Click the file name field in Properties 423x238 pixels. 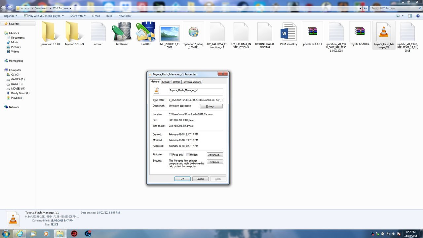(x=196, y=90)
